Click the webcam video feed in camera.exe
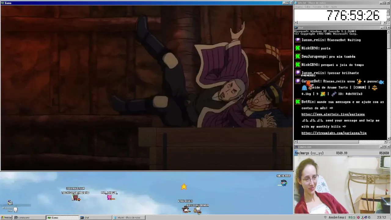 coord(342,185)
